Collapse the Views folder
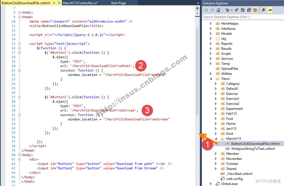Image resolution: width=284 pixels, height=186 pixels. [211, 79]
